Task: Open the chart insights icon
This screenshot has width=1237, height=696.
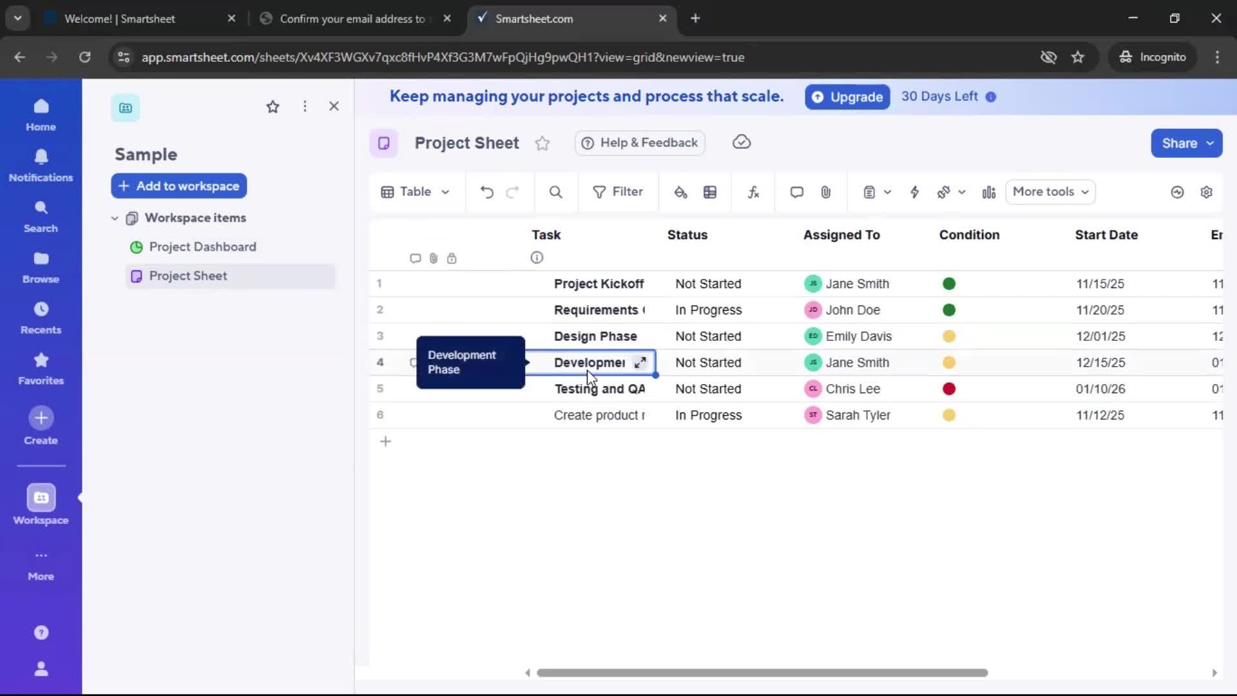Action: (x=990, y=192)
